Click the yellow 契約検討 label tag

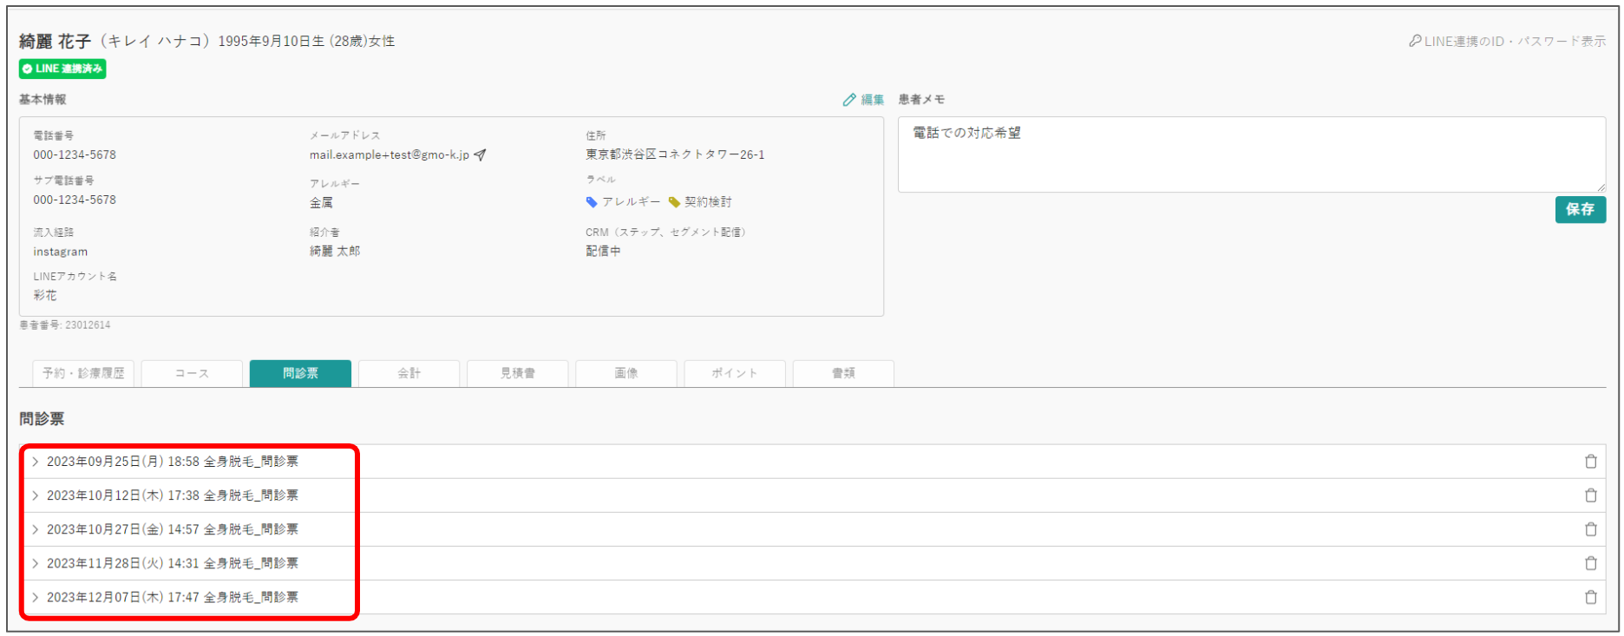pos(700,202)
